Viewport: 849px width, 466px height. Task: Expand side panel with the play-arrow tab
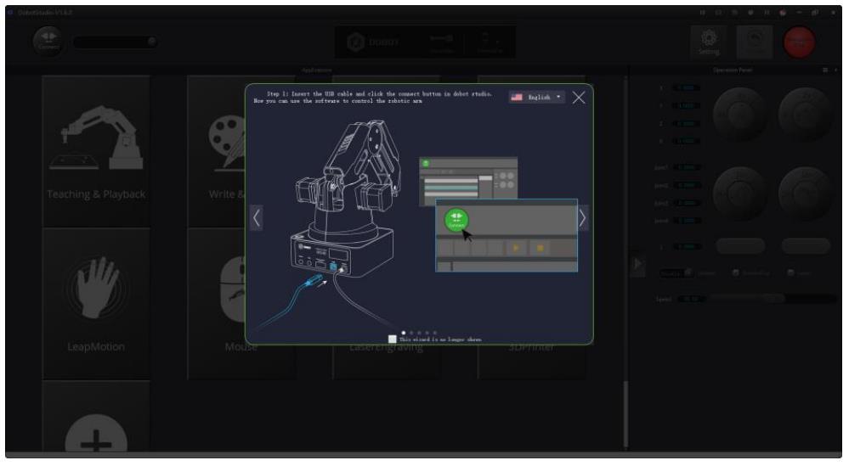[x=638, y=264]
